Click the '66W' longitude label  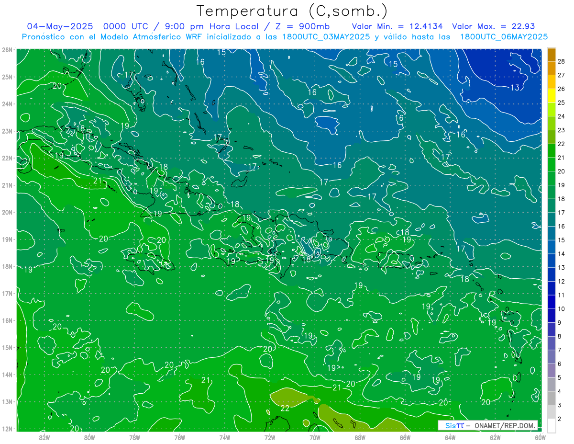pyautogui.click(x=405, y=437)
